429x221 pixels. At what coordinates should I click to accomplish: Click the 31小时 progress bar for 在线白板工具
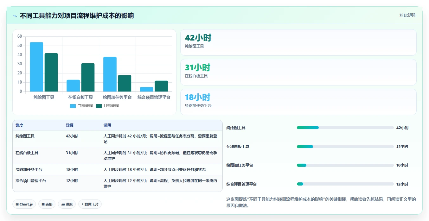tap(345, 146)
